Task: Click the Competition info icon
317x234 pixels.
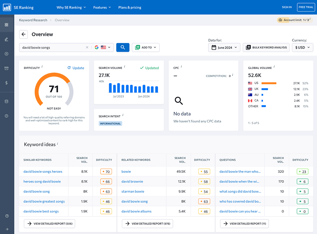Action: coord(233,75)
